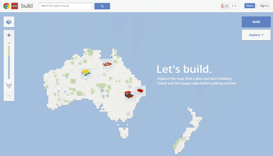273x156 pixels.
Task: Click the Google +1 button
Action: pyautogui.click(x=225, y=6)
